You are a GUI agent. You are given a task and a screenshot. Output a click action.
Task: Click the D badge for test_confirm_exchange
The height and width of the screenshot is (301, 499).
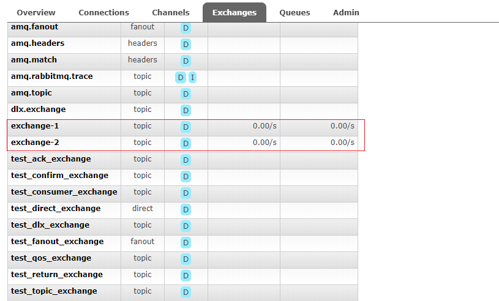186,177
